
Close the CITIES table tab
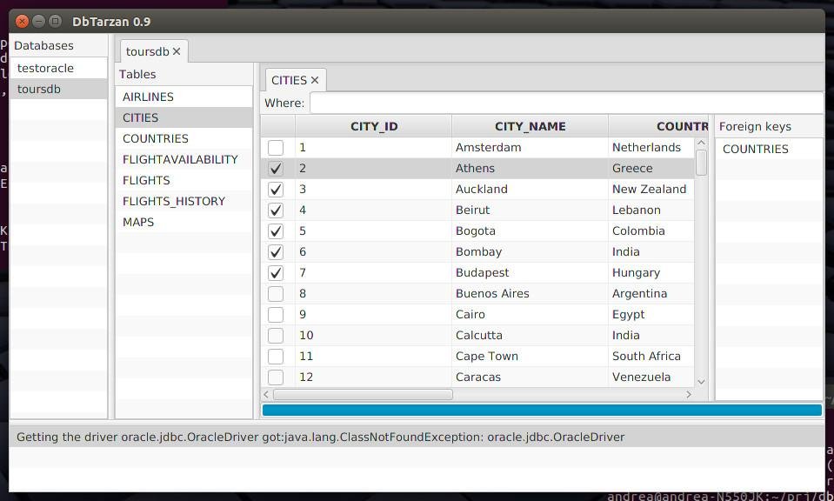tap(315, 80)
